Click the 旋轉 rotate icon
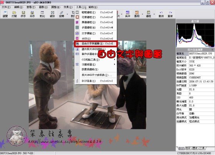This screenshot has height=155, width=215. click(x=61, y=14)
